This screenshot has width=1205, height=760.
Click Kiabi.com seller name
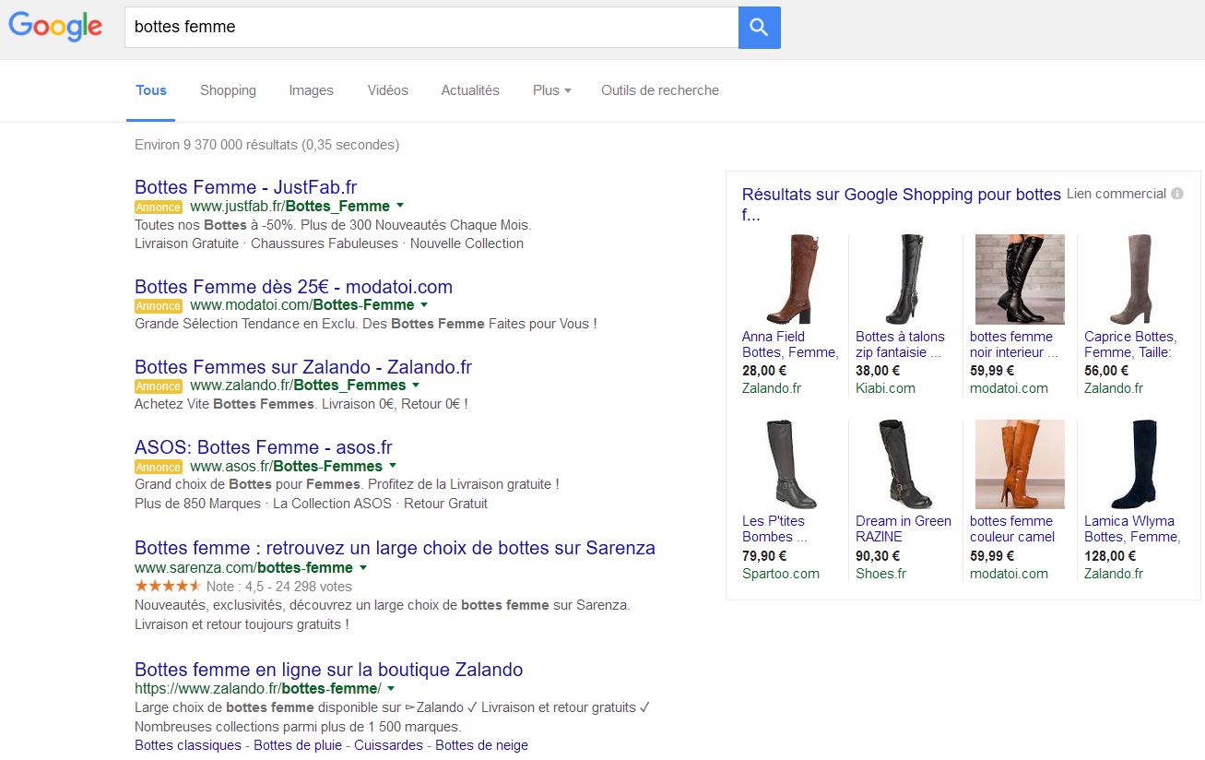click(885, 388)
